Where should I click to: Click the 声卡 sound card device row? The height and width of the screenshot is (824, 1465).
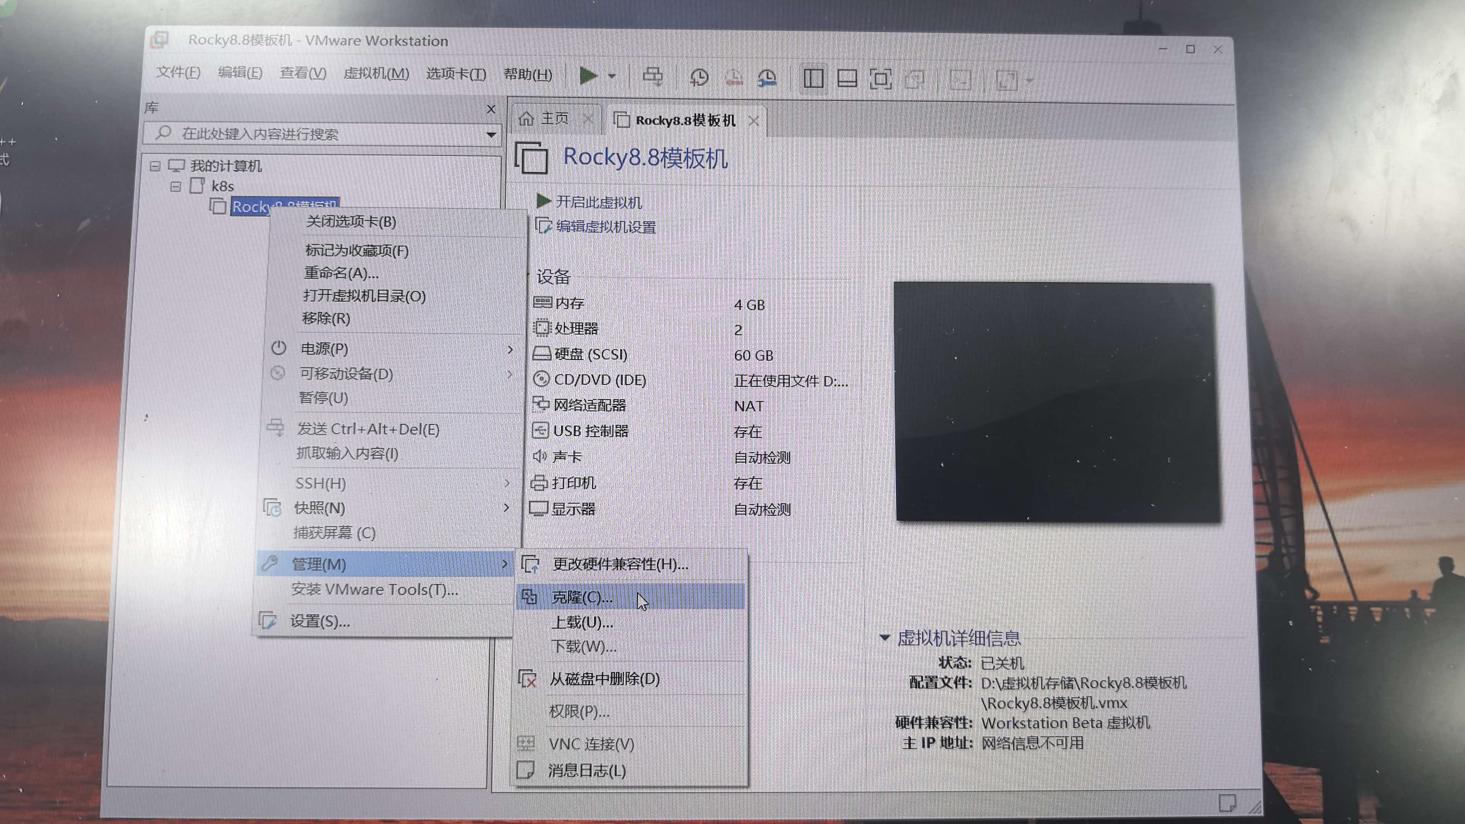coord(691,457)
